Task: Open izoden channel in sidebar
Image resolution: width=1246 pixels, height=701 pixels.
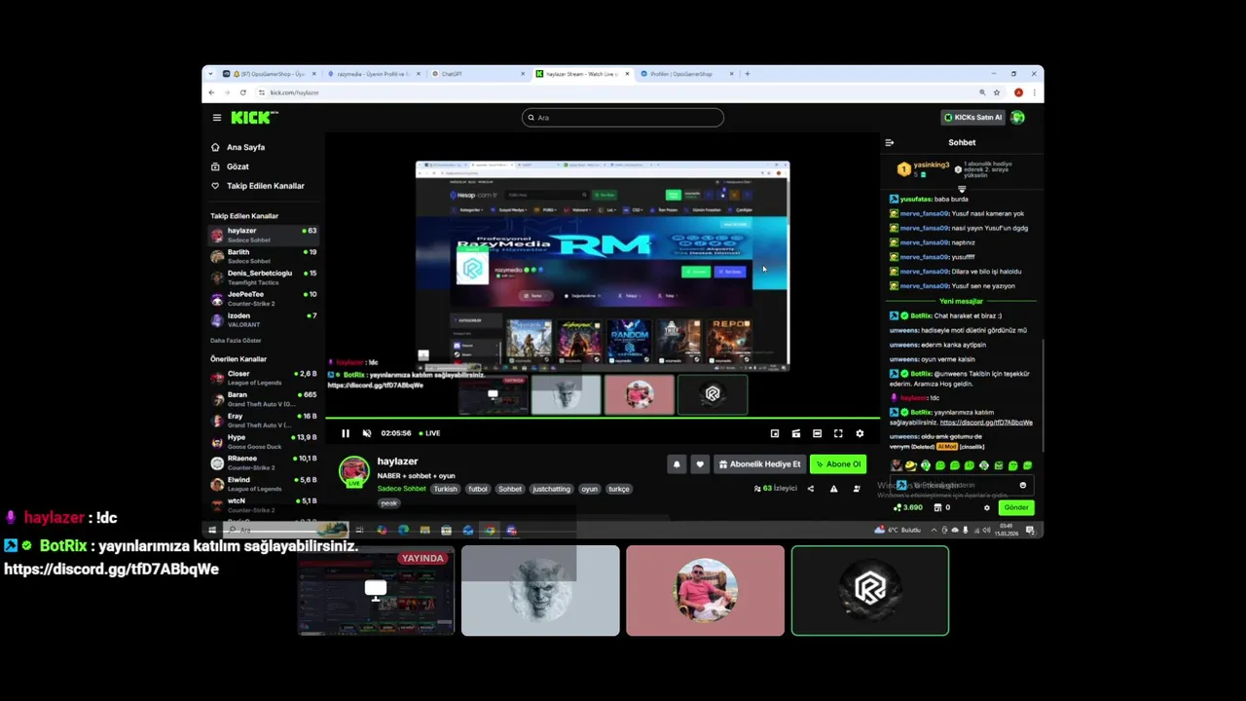Action: click(264, 320)
